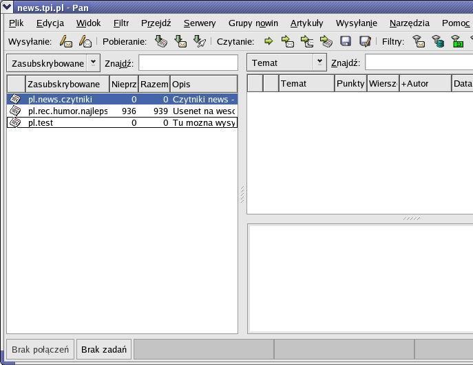The width and height of the screenshot is (473, 365).
Task: Open the window menu arrow in the title bar
Action: click(7, 8)
